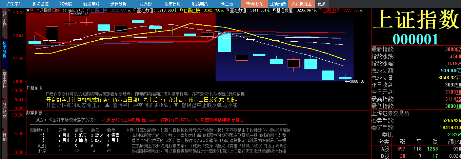Click the 数字卦象 panel title
Image resolution: width=461 pixels, height=159 pixels.
point(34,112)
